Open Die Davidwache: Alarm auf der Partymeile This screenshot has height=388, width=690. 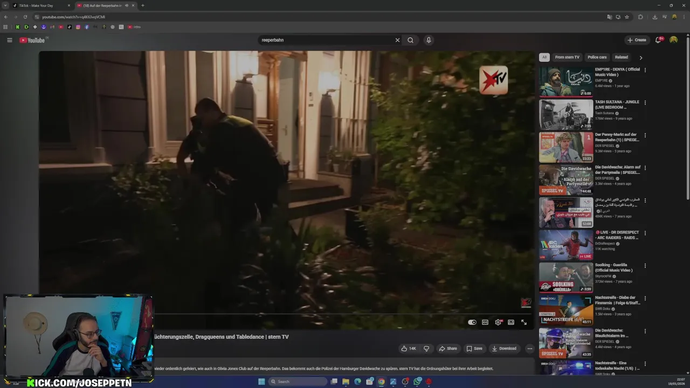[618, 170]
